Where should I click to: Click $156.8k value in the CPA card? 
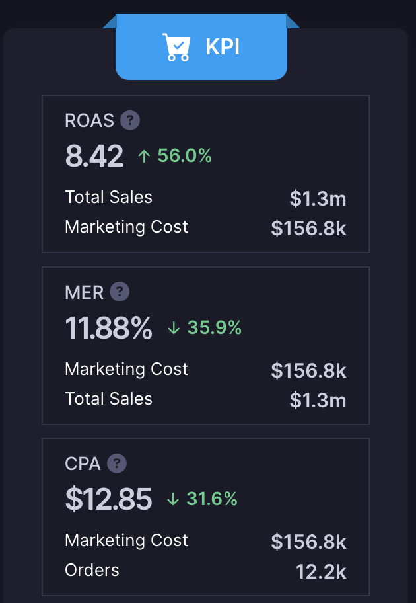tap(309, 542)
